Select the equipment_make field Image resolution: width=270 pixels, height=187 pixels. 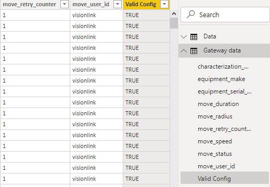(x=222, y=79)
